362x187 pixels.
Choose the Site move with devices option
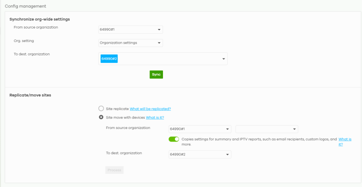point(101,117)
